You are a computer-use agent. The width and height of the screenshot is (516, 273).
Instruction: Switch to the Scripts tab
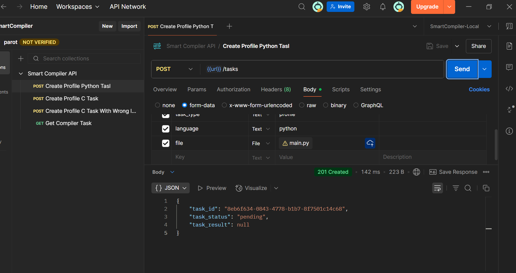[341, 89]
